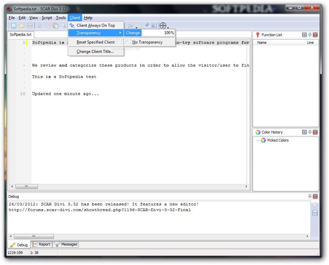Screen dimensions: 329x265
Task: Switch to the Softpedia.txt editor tab
Action: pyautogui.click(x=21, y=34)
